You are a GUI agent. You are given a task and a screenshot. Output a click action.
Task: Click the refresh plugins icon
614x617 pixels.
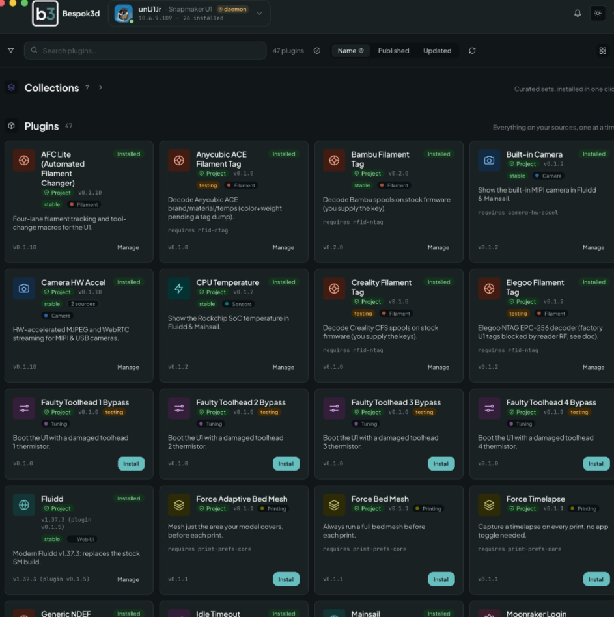(472, 51)
